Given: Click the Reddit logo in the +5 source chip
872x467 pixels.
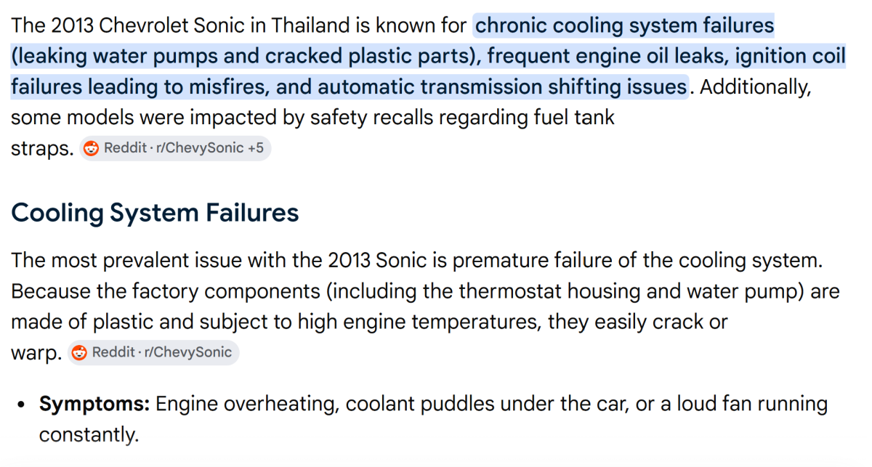Looking at the screenshot, I should pyautogui.click(x=92, y=149).
